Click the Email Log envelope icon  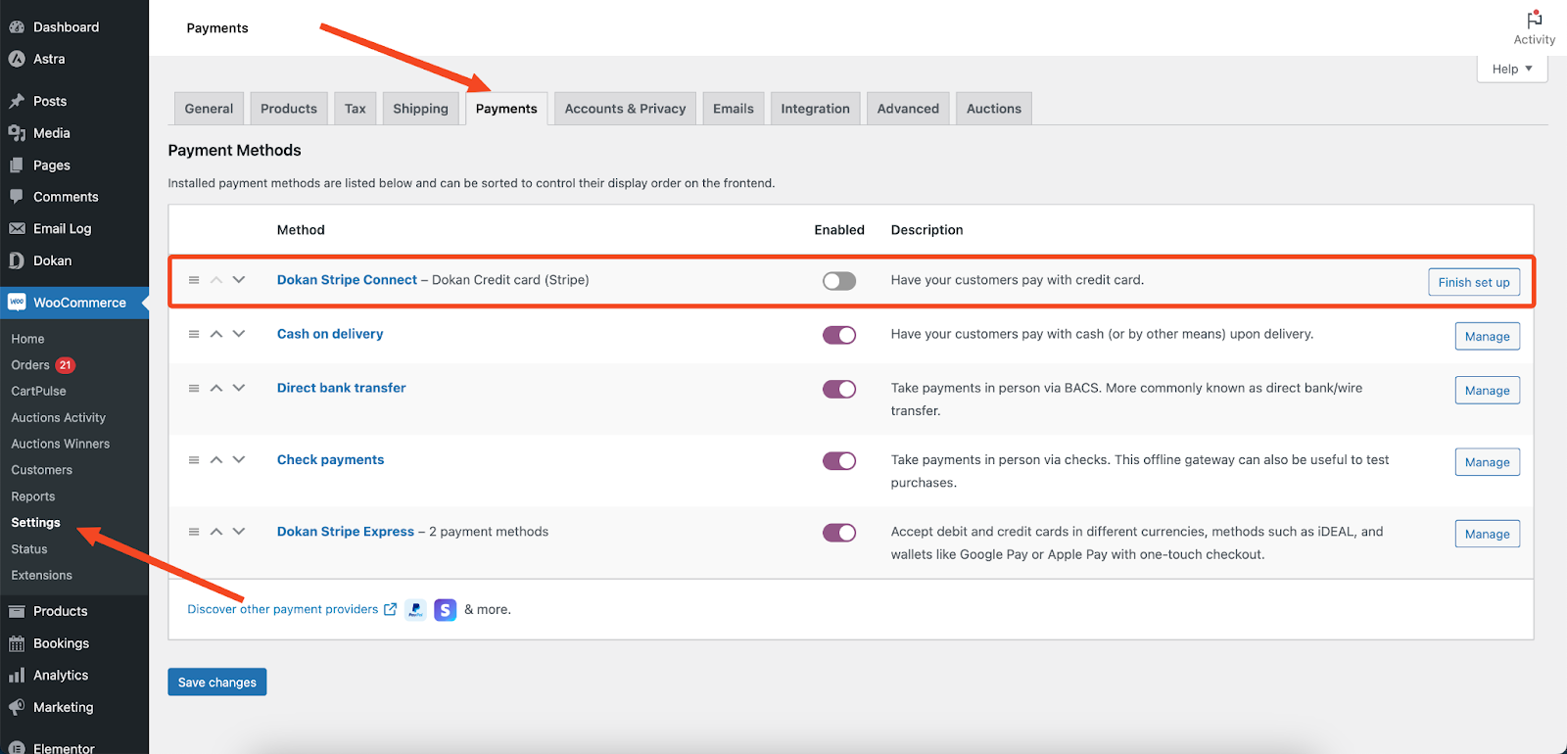click(17, 228)
